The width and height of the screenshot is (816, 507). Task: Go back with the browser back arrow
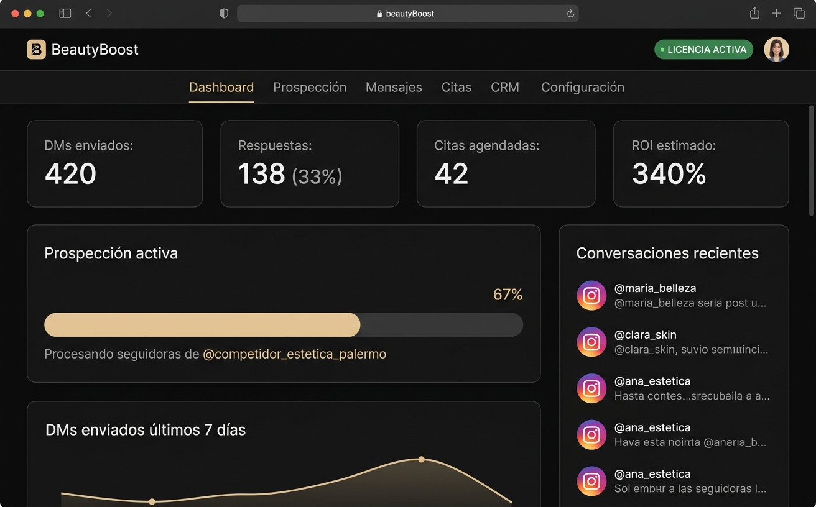[x=88, y=13]
